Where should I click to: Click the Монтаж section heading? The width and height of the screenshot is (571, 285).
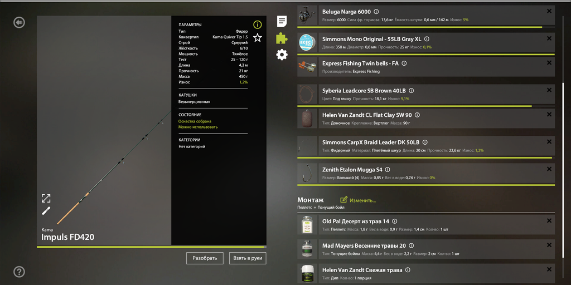coord(310,200)
